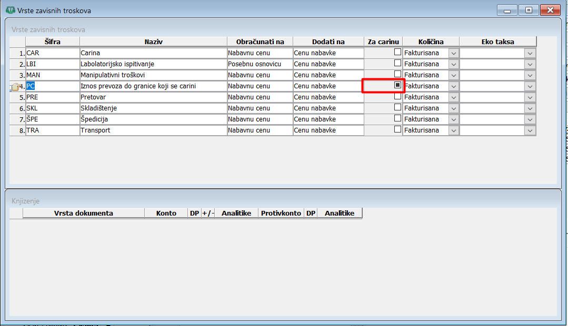This screenshot has width=568, height=326.
Task: Select the 'Pretovar' name cell
Action: tap(153, 97)
